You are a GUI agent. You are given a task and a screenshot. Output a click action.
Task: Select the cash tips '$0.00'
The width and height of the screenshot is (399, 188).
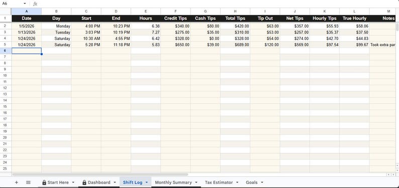[x=205, y=38]
